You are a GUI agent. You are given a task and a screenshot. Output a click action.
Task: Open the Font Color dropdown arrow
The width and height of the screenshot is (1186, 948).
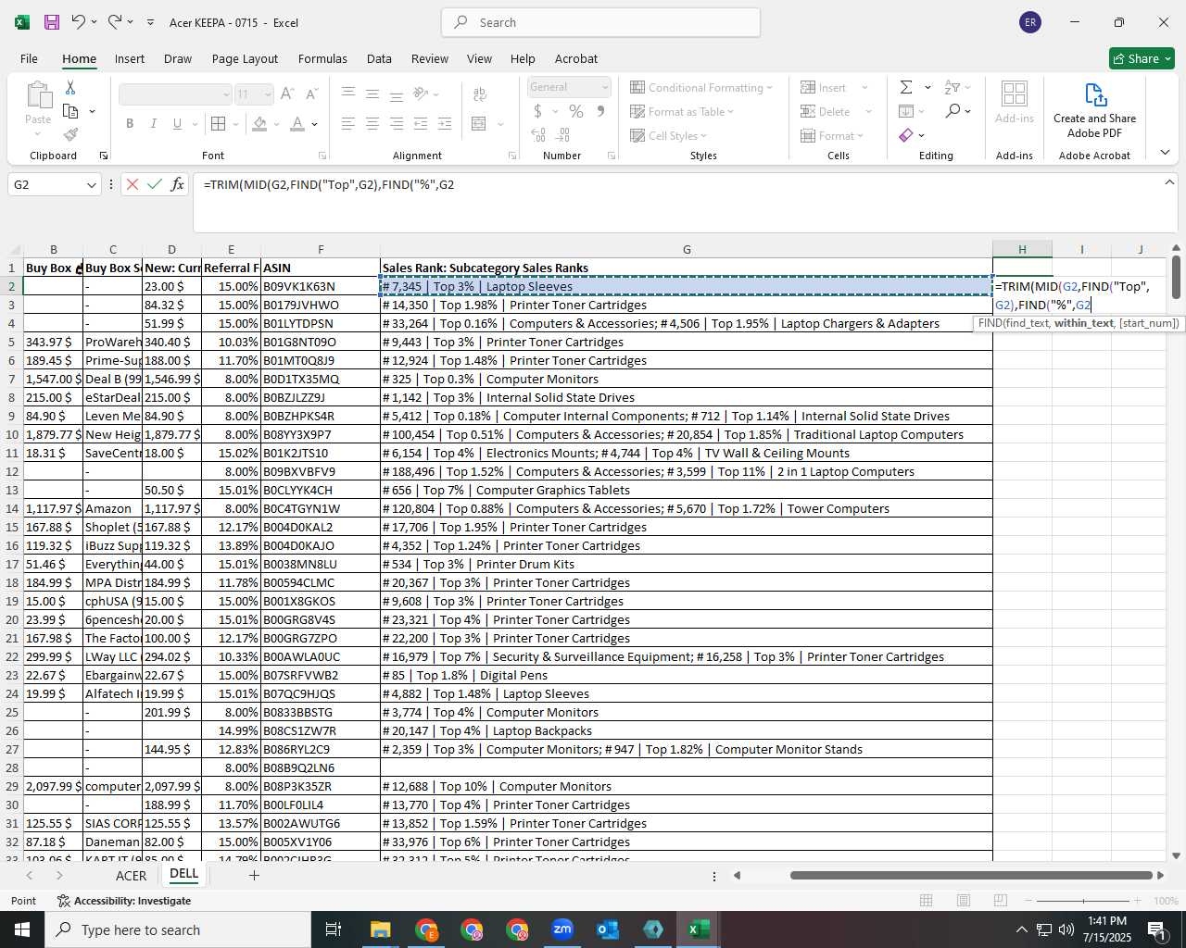click(315, 123)
